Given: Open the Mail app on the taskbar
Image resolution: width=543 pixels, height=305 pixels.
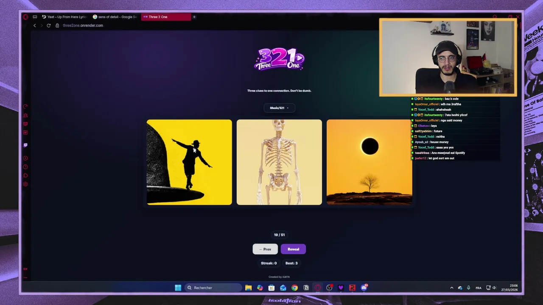Looking at the screenshot, I should [x=283, y=288].
